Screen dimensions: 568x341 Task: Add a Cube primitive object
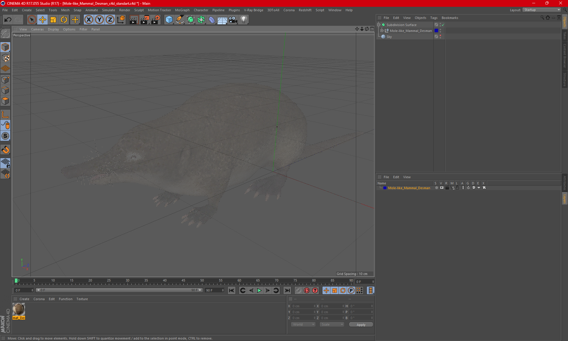tap(169, 20)
